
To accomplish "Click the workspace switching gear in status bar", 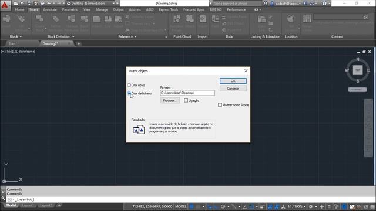I will (311, 206).
